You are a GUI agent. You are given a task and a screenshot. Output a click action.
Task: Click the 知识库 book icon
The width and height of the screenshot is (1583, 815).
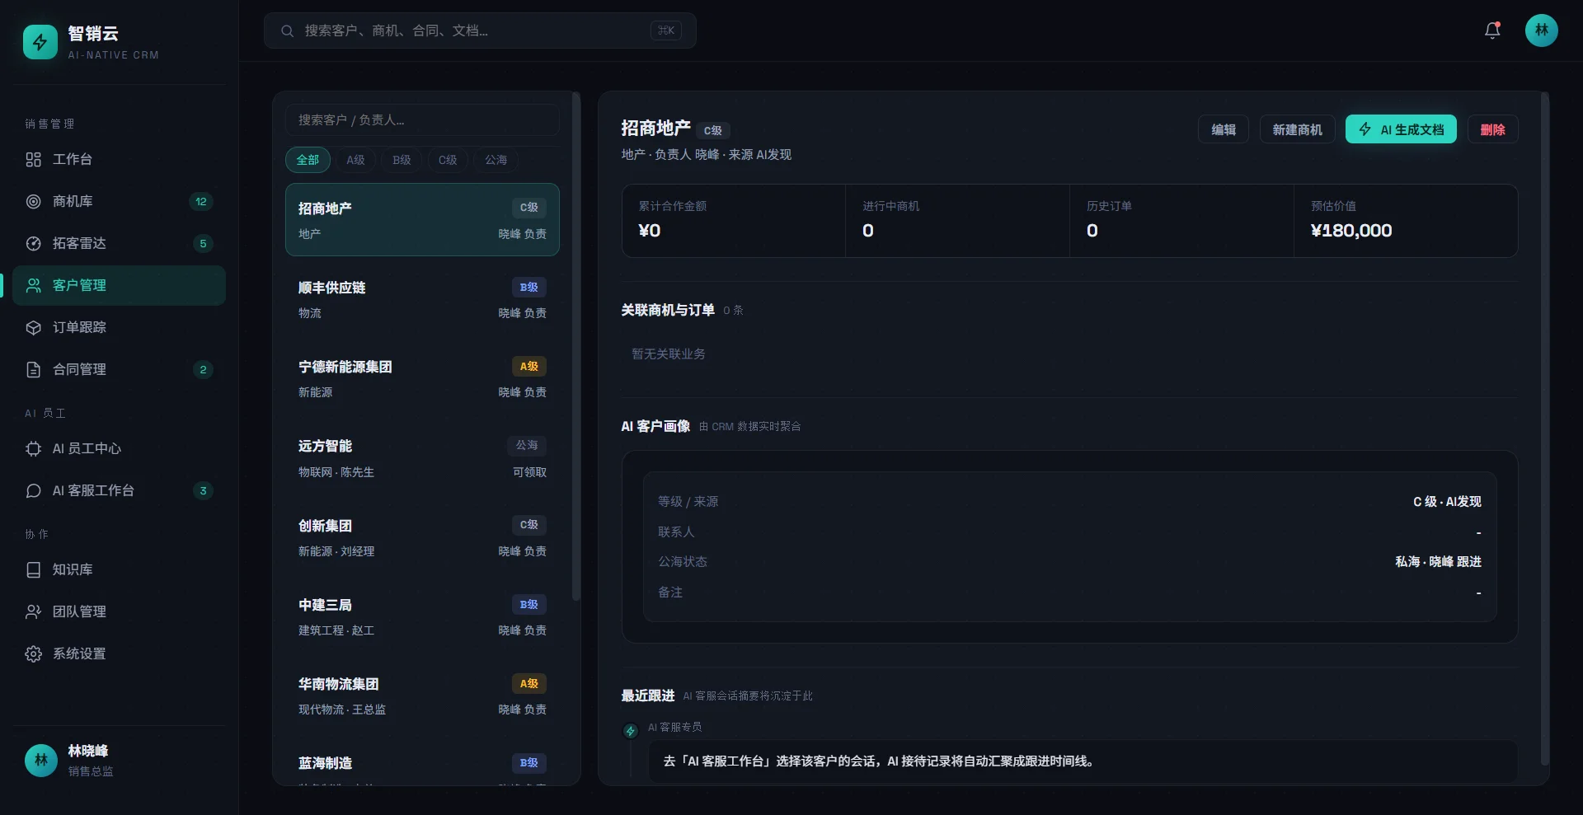(33, 569)
